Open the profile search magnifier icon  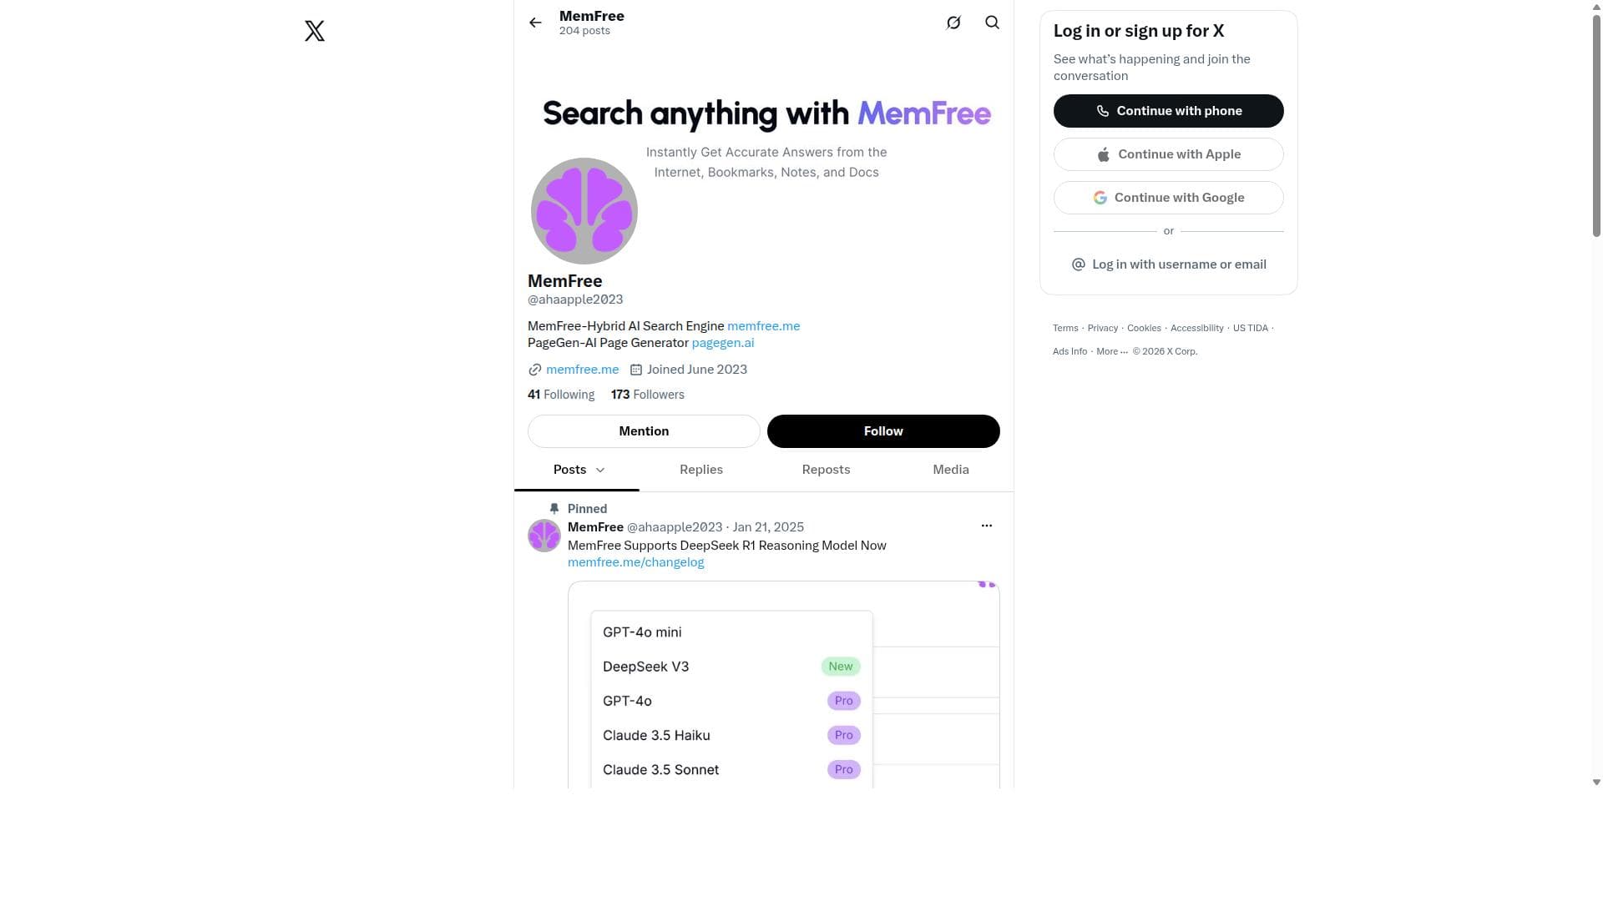point(992,23)
